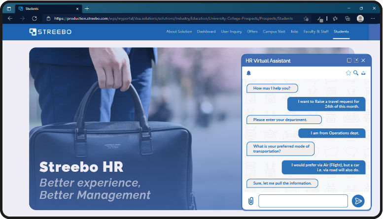Open a new browser tab
The width and height of the screenshot is (383, 219).
point(87,9)
